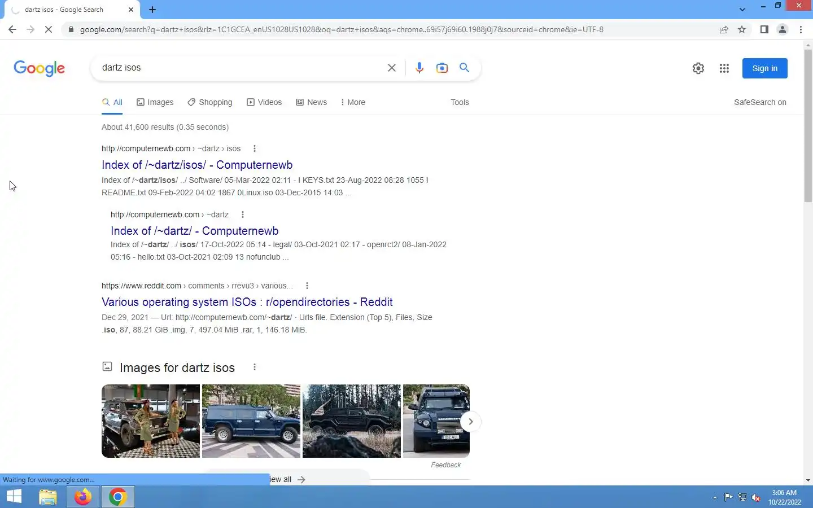The height and width of the screenshot is (508, 813).
Task: Open the Google apps grid
Action: point(724,68)
